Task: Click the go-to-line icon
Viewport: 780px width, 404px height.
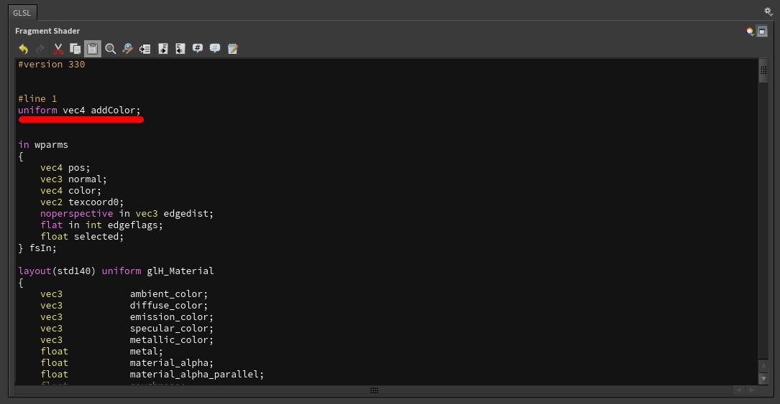Action: 144,49
